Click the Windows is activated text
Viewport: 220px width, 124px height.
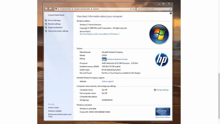88,109
